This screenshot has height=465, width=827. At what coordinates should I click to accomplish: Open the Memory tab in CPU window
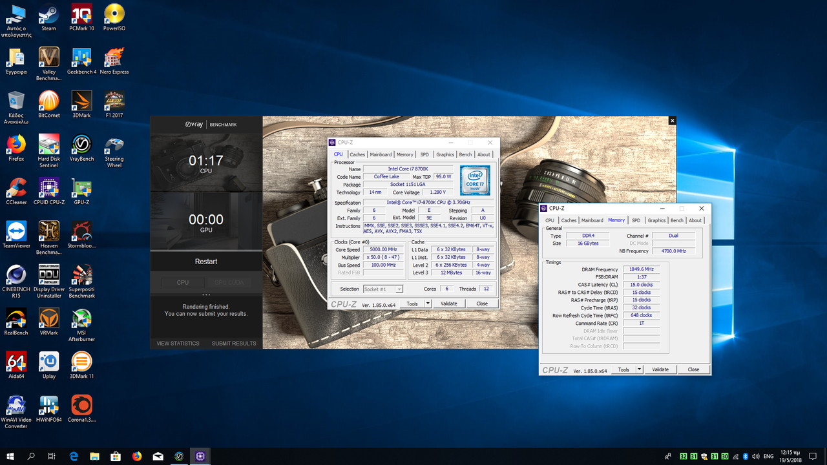click(405, 154)
